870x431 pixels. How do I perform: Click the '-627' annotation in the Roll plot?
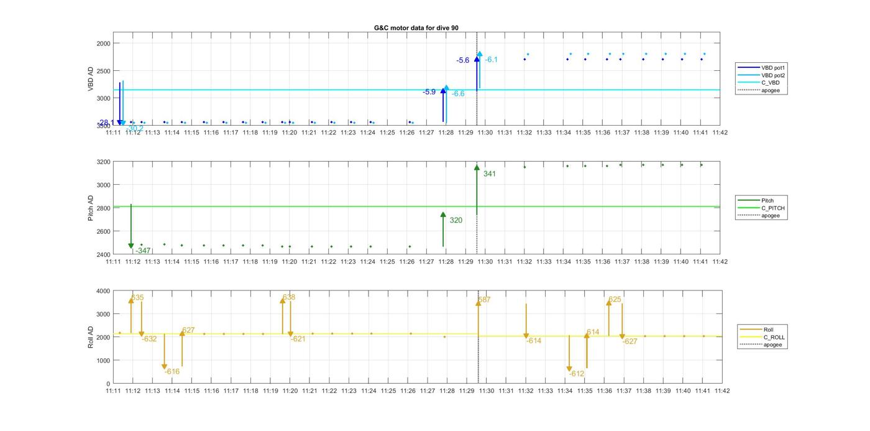point(630,341)
